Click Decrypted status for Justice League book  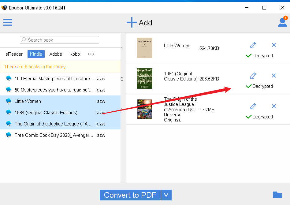tap(259, 117)
